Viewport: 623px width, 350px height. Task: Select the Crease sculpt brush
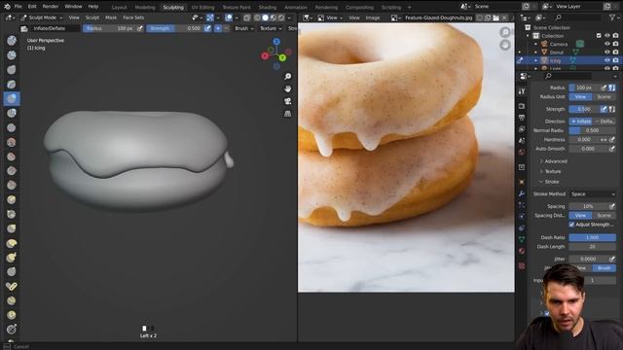tap(12, 127)
